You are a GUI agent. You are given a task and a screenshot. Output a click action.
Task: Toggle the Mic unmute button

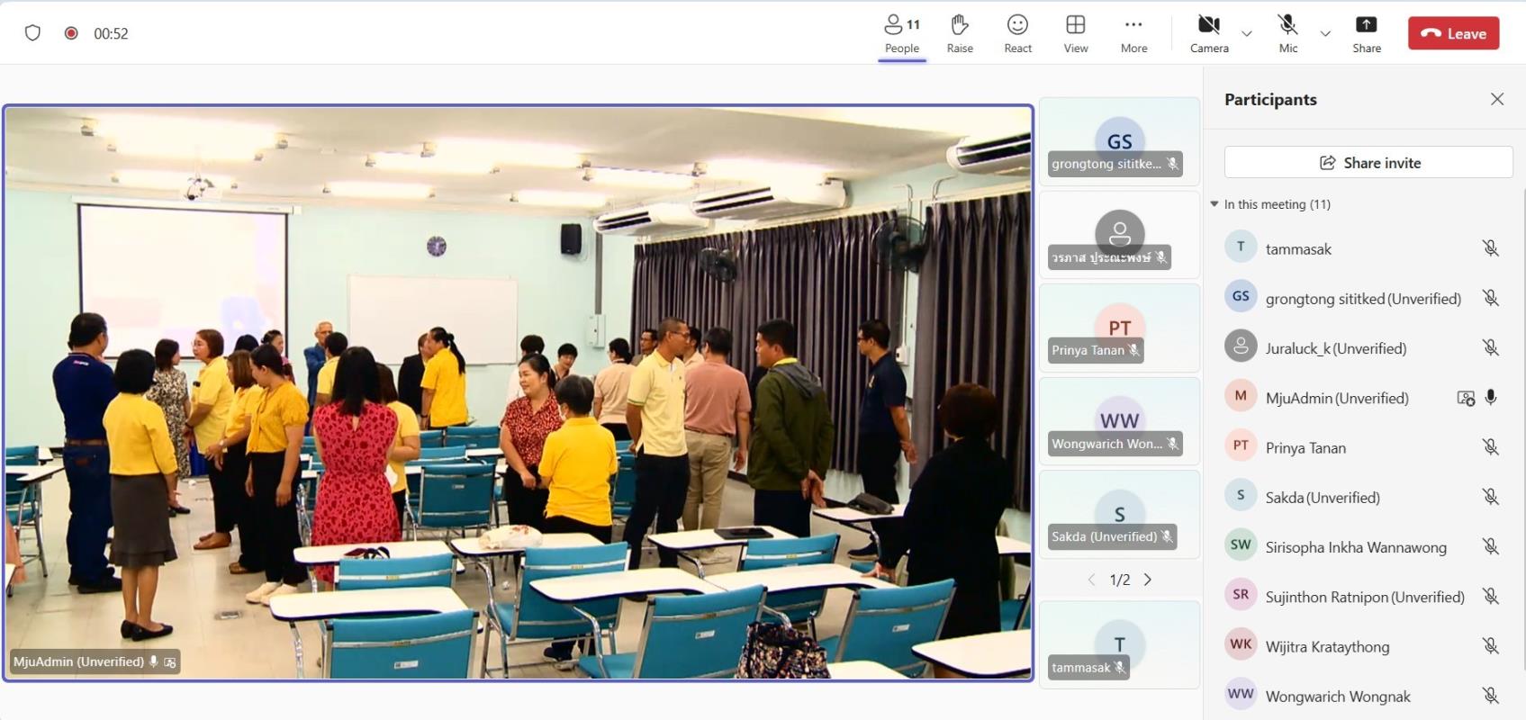(1287, 33)
